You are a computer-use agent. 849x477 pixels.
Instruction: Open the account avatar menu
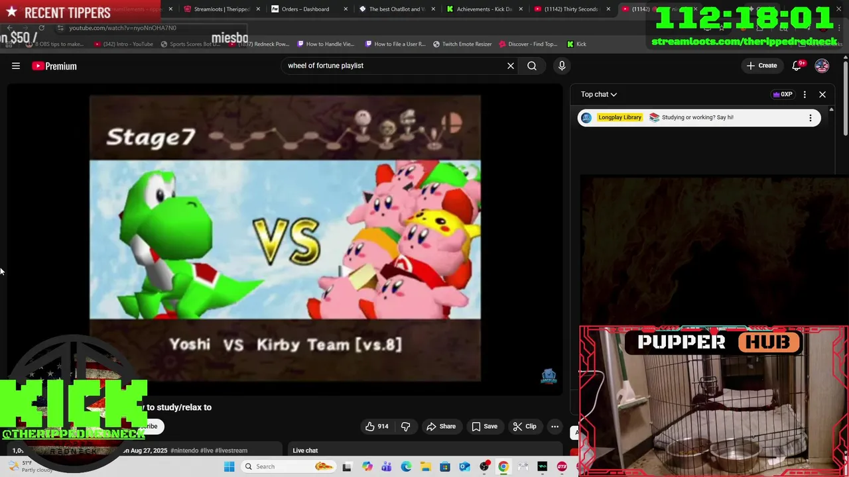[822, 66]
